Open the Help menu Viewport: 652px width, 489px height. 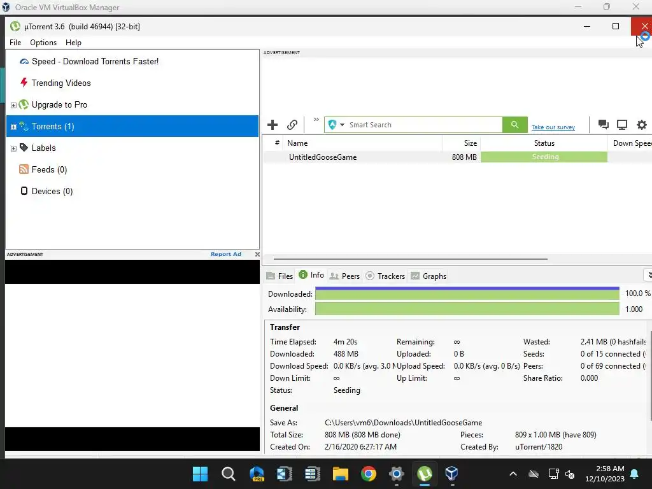(73, 43)
